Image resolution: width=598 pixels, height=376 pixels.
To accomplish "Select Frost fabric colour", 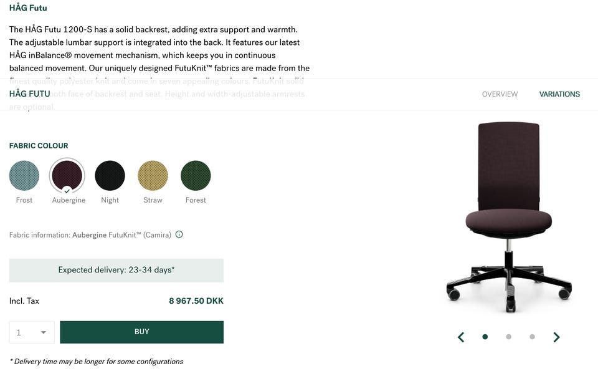I will [x=24, y=175].
